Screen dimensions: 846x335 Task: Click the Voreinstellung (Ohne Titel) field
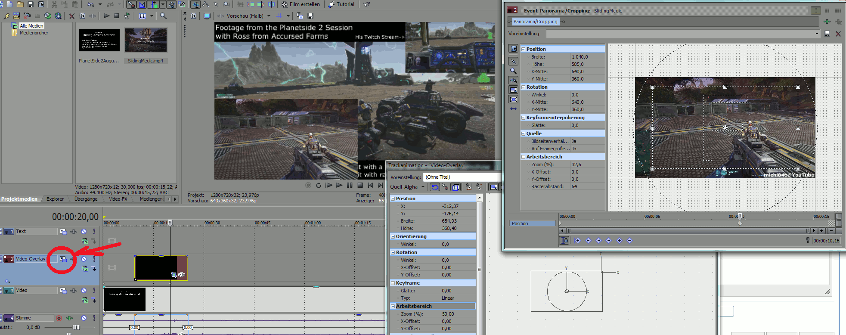click(x=462, y=177)
